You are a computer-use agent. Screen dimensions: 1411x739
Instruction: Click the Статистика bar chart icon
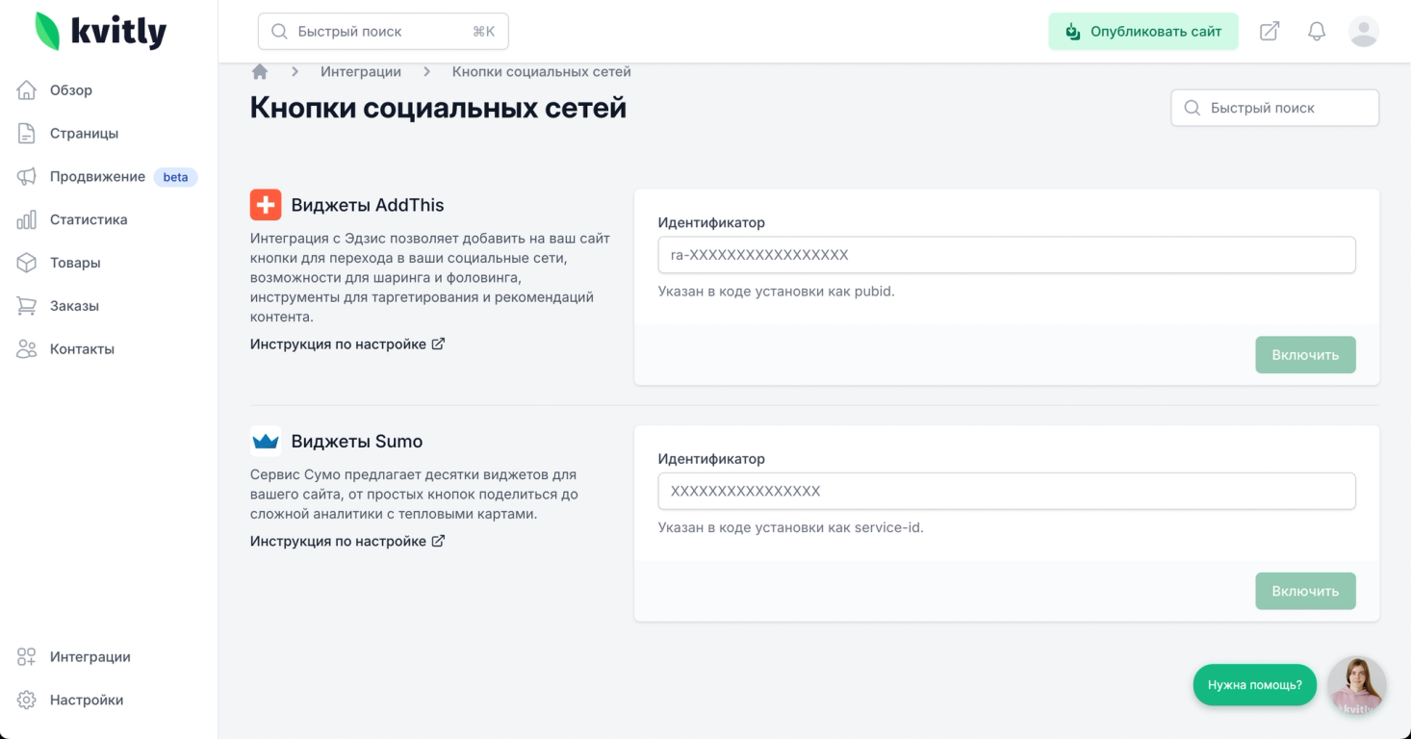pos(27,220)
